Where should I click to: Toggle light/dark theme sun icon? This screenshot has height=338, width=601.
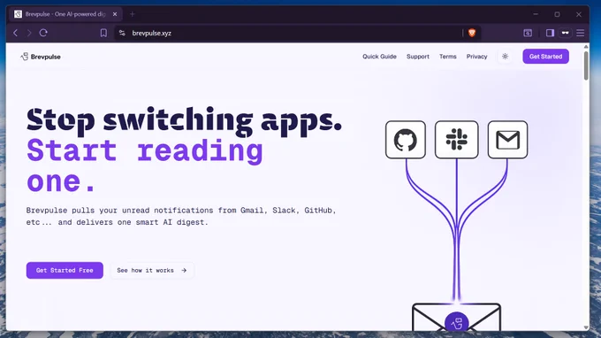tap(506, 57)
